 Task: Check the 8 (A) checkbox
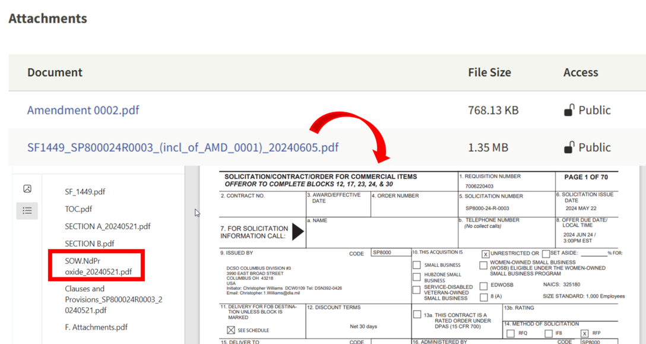click(x=483, y=297)
